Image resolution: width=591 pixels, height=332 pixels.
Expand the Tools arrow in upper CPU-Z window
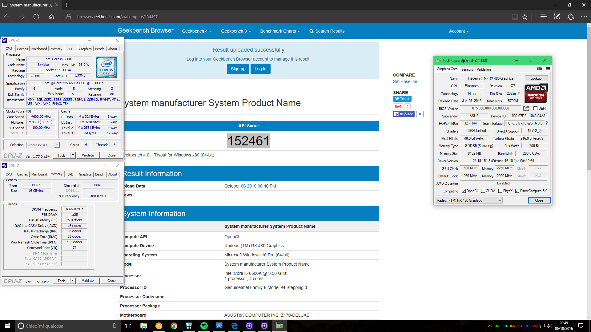click(x=73, y=155)
